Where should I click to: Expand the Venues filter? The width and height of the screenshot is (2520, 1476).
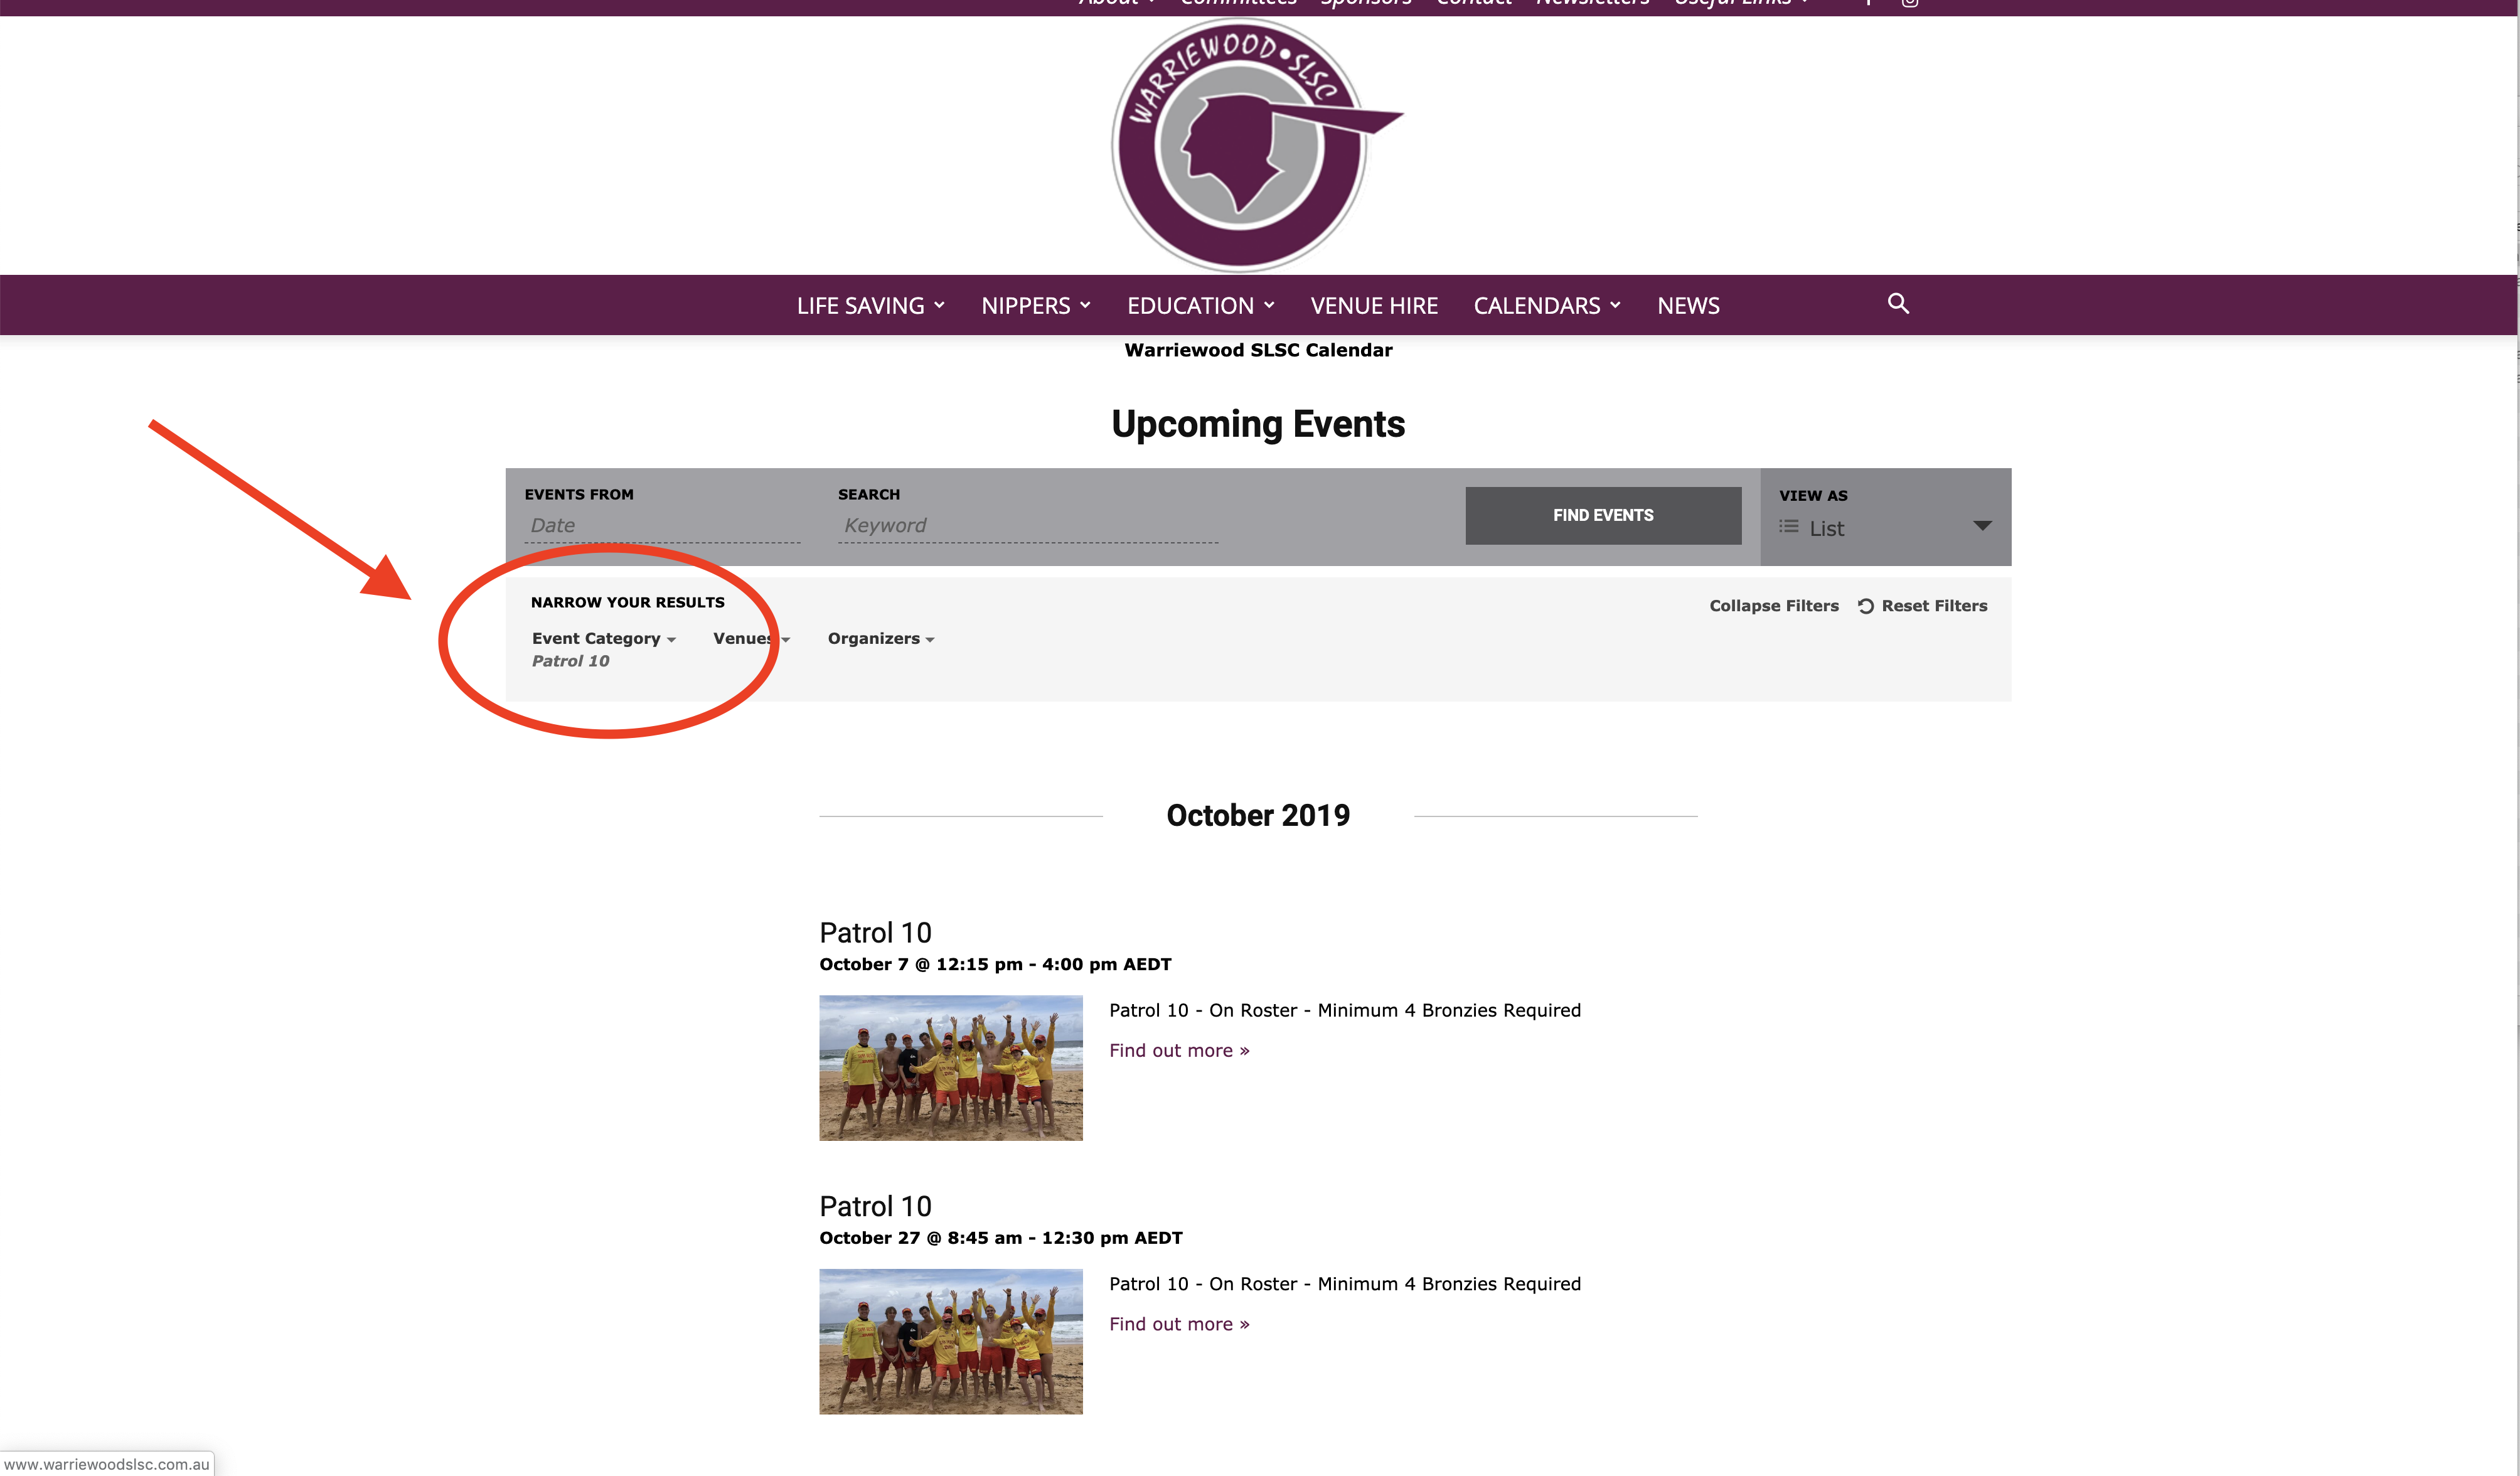coord(751,638)
